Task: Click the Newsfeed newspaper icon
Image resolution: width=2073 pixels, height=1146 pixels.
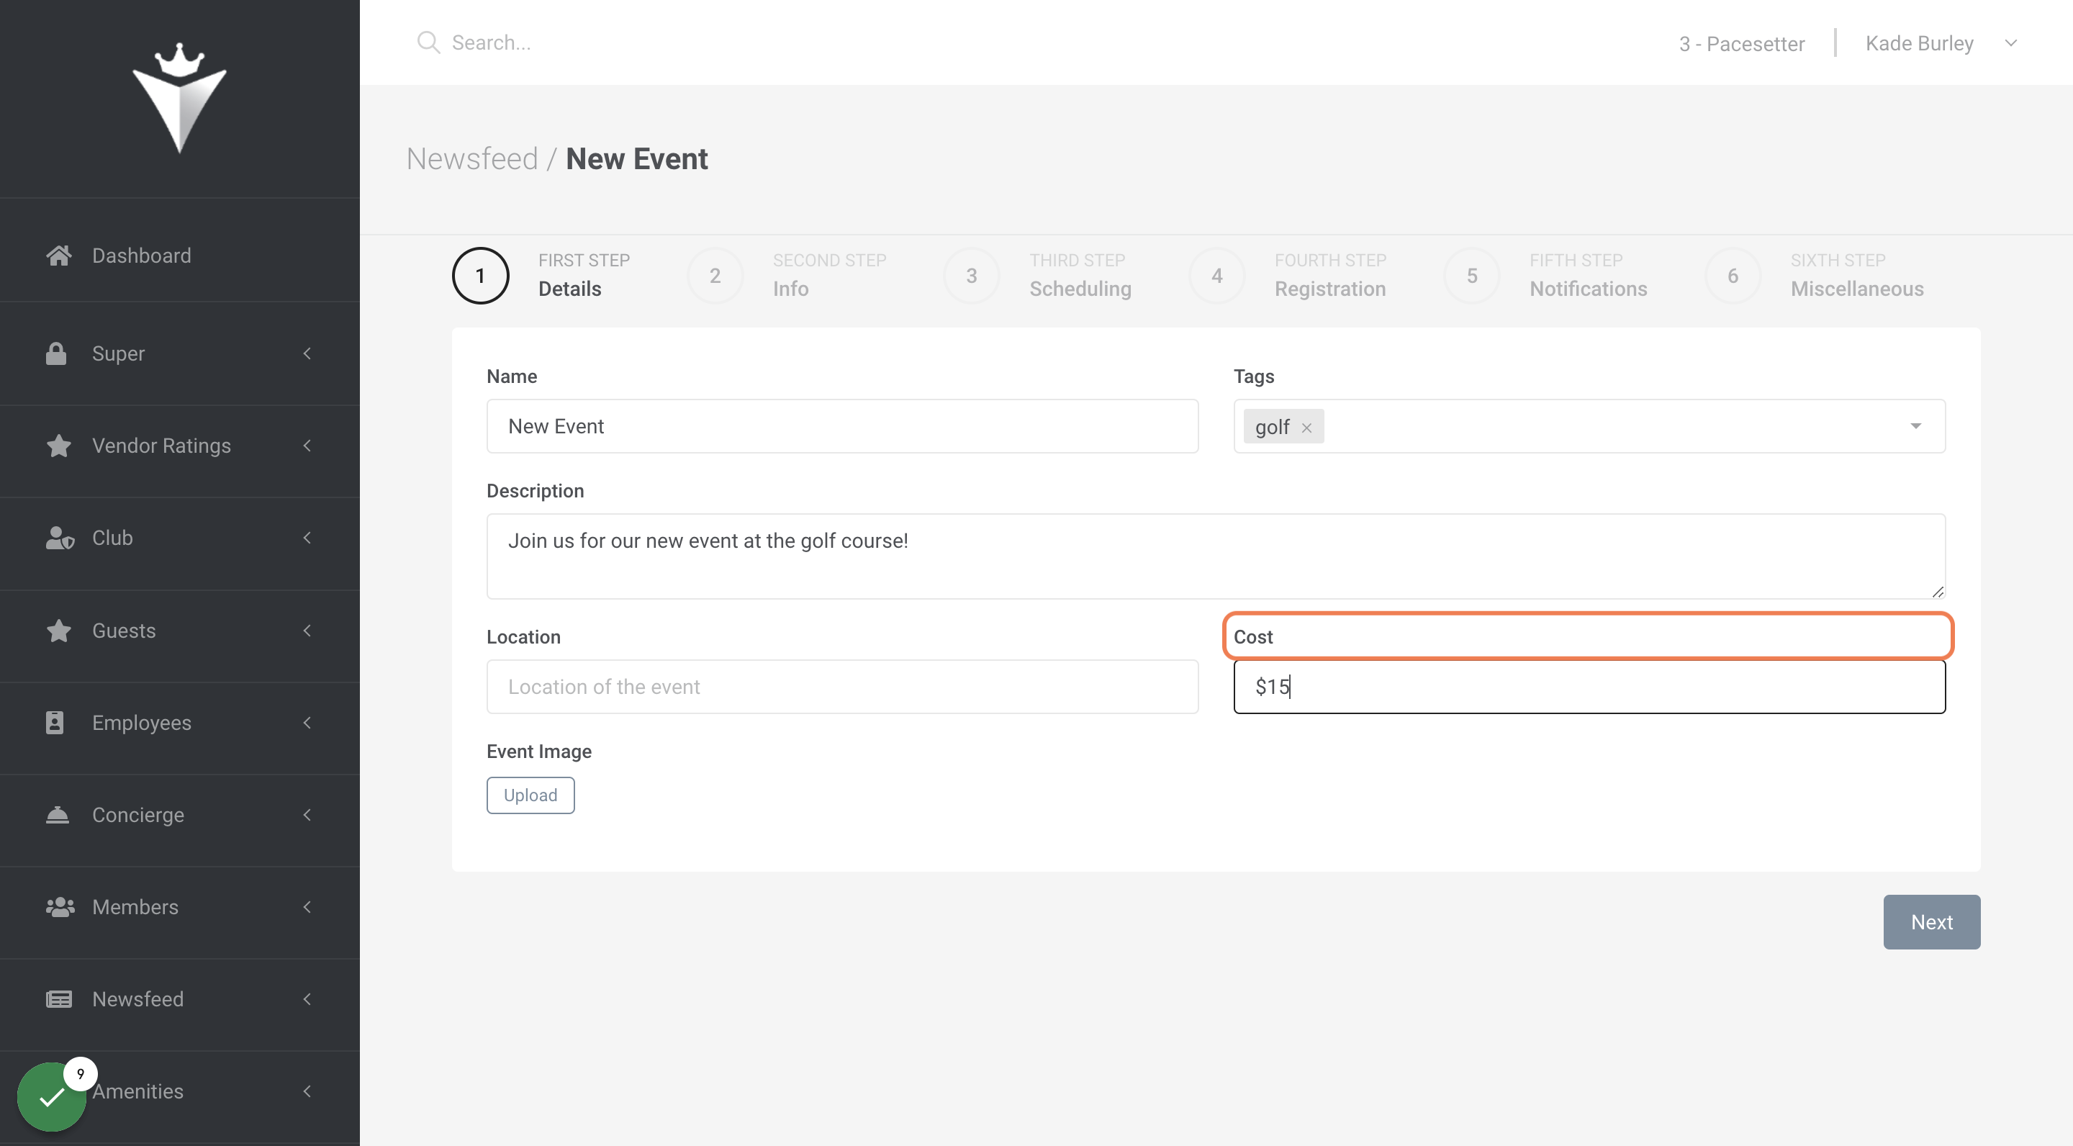Action: 59,998
